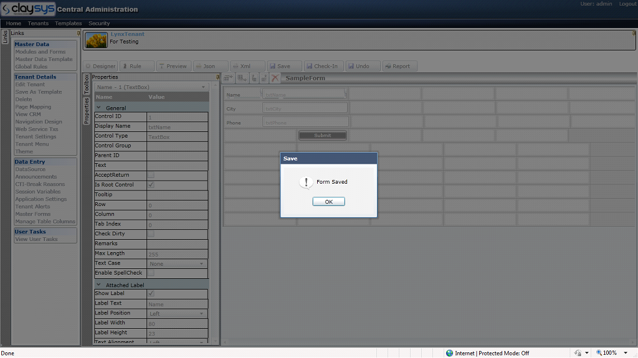This screenshot has height=358, width=638.
Task: Switch to the Properties vertical tab
Action: pos(86,111)
